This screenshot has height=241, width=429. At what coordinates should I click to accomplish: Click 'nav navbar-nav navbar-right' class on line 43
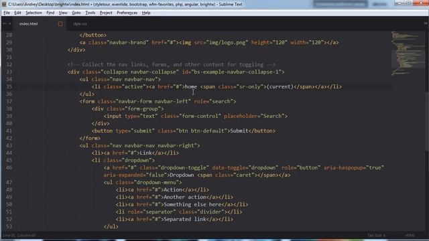tap(154, 146)
